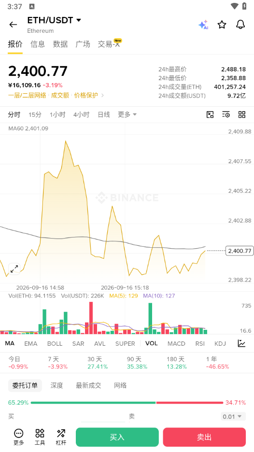Toggle the BOLL indicator
The image size is (254, 452).
click(55, 343)
